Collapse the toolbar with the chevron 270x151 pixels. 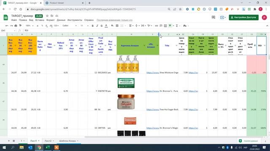coord(267,26)
